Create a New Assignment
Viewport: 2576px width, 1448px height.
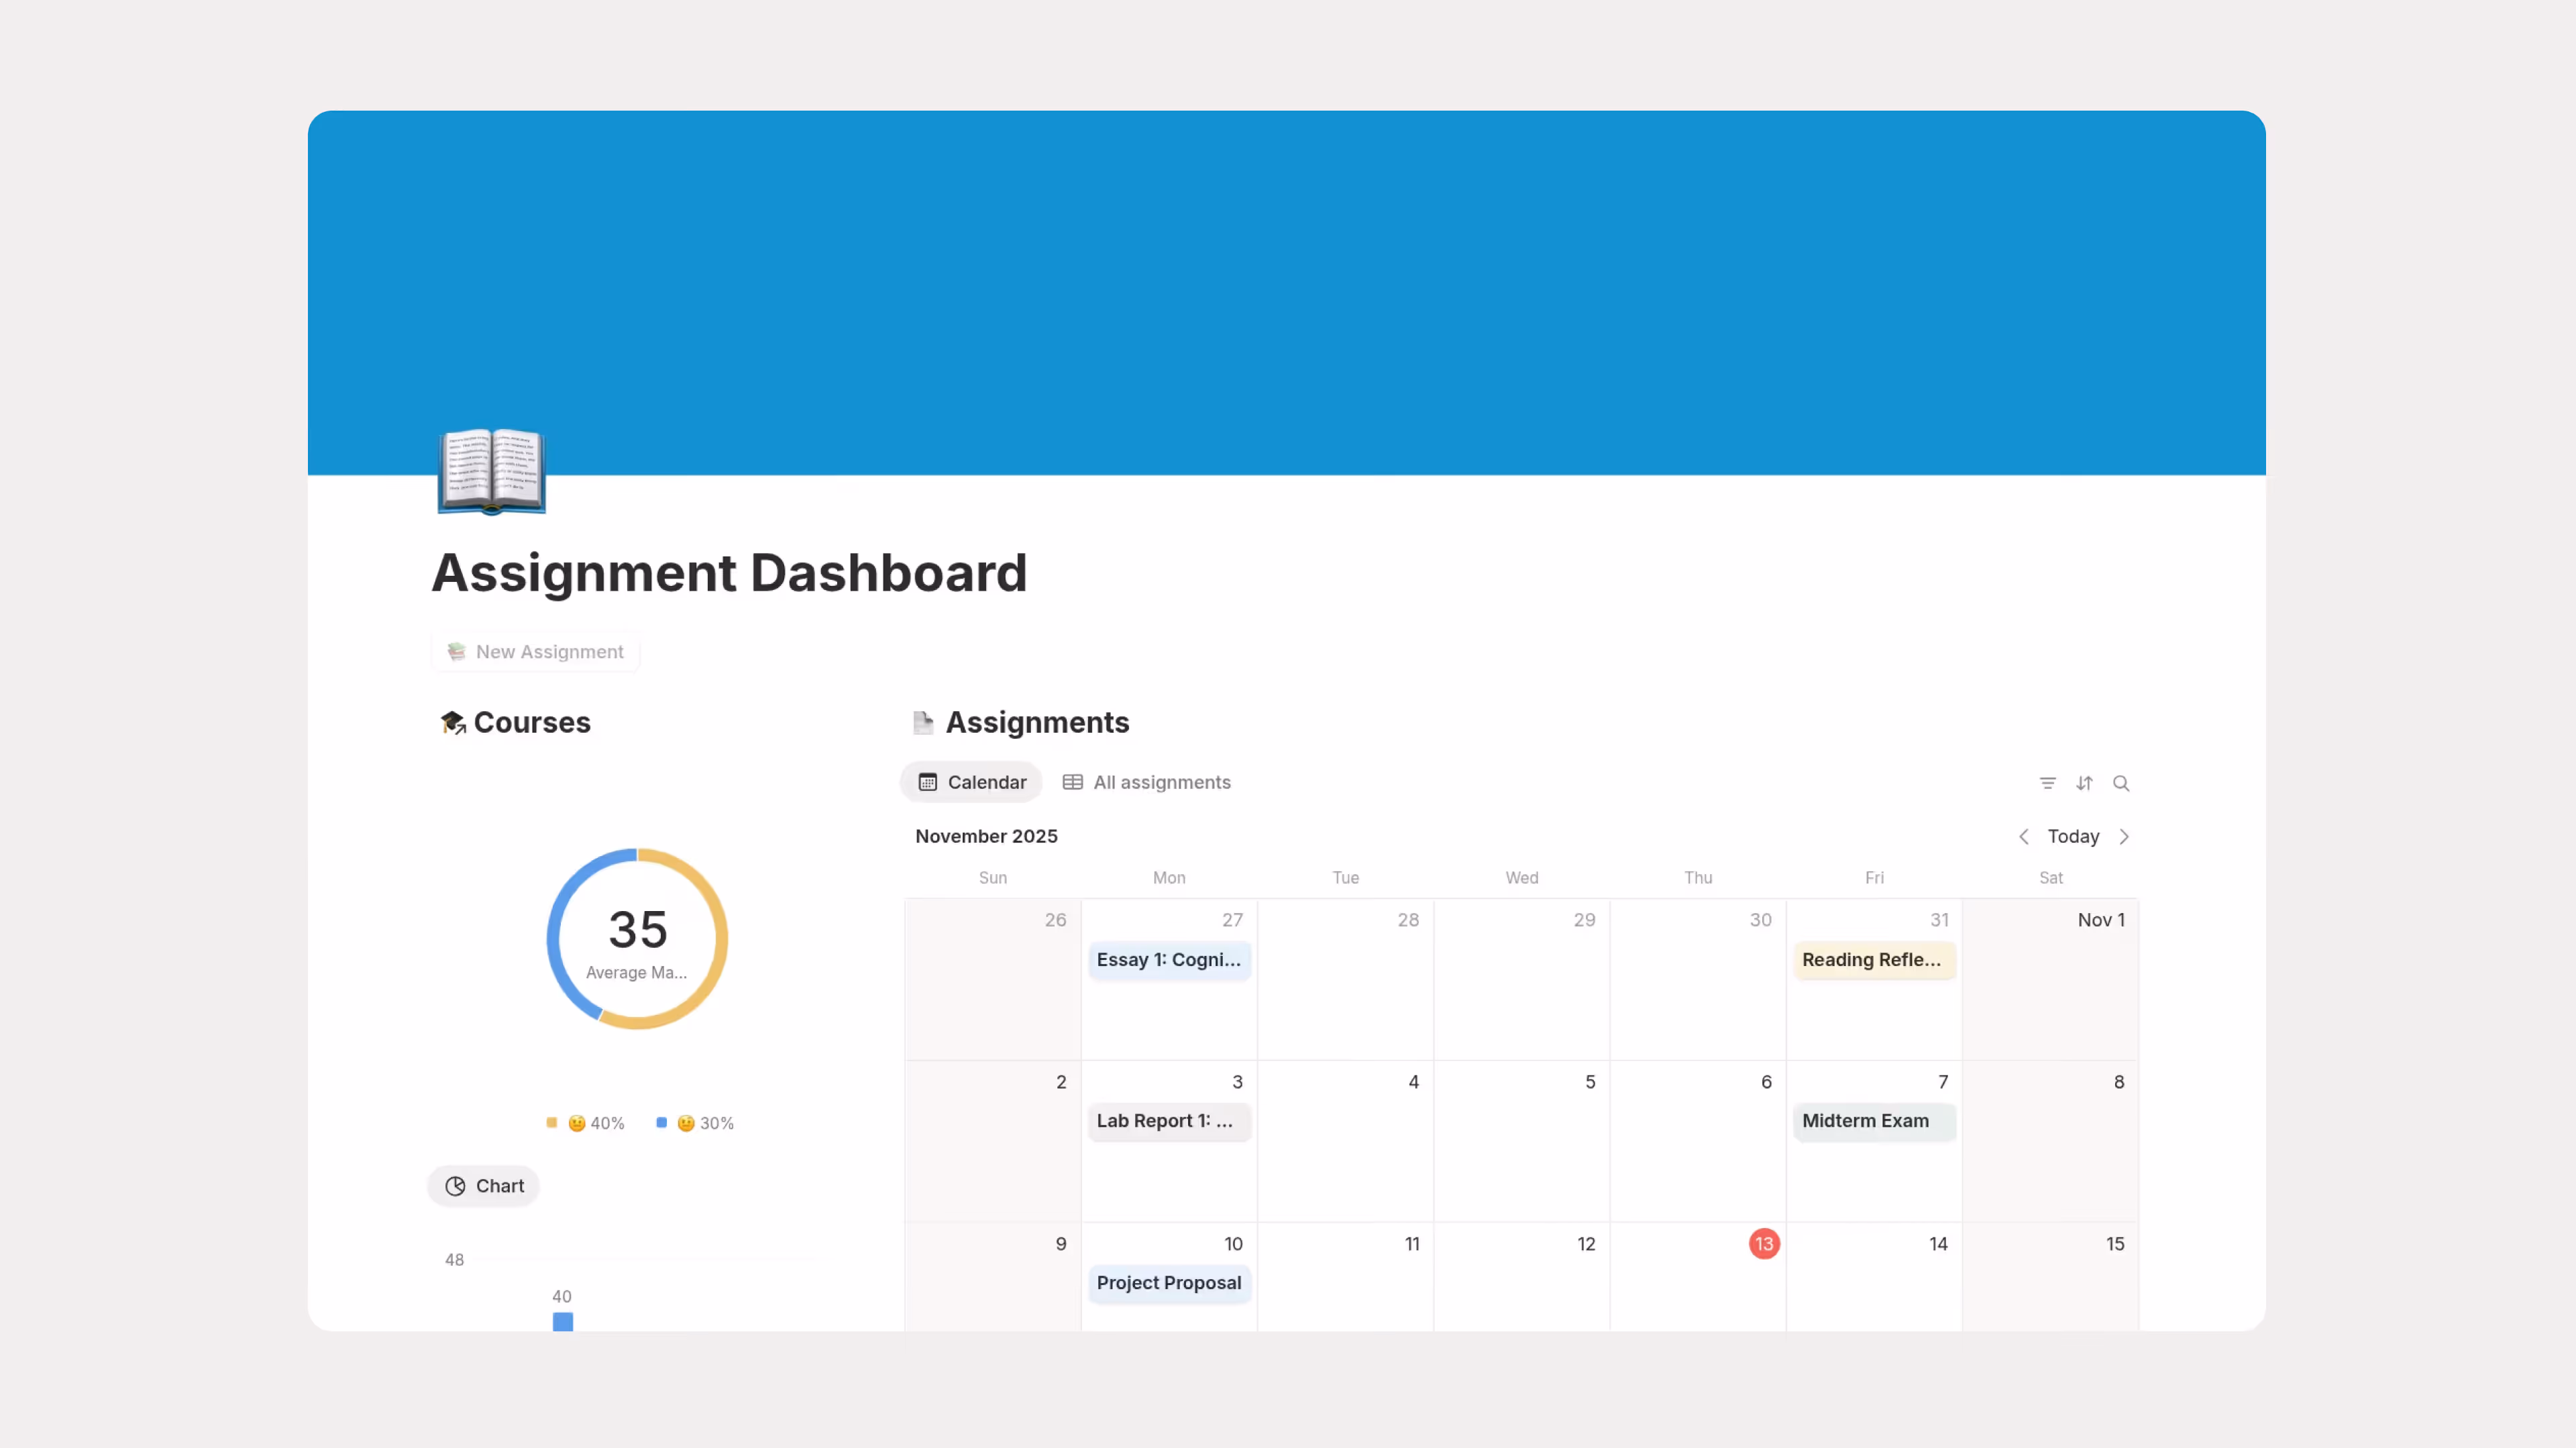coord(535,650)
